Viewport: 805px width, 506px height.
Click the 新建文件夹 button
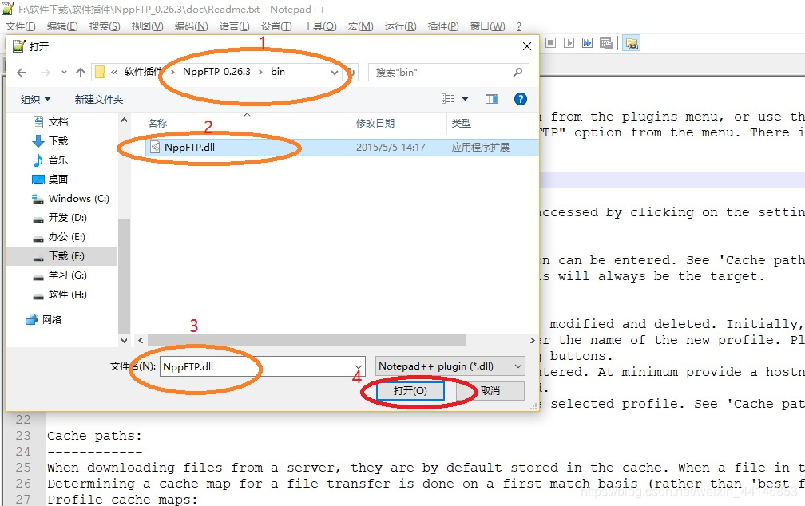[x=98, y=99]
